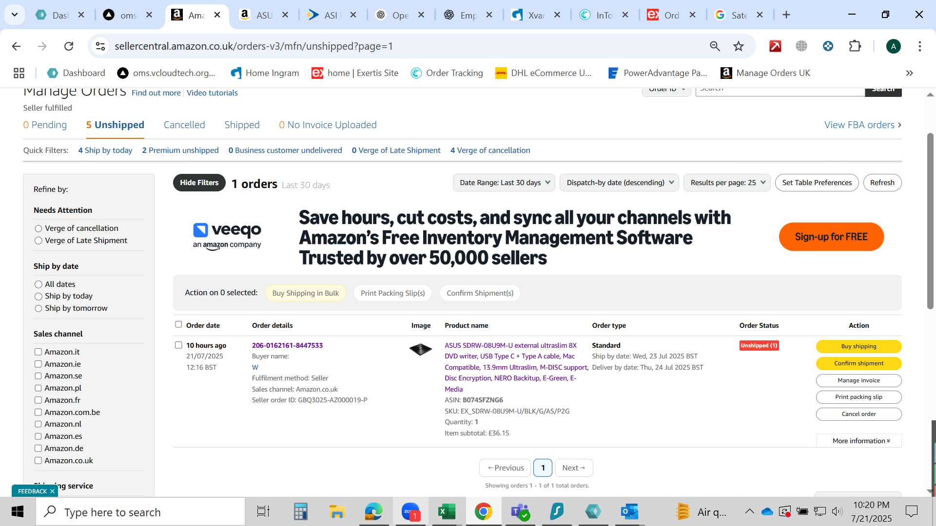Click Hide Filters button
936x526 pixels.
tap(199, 183)
